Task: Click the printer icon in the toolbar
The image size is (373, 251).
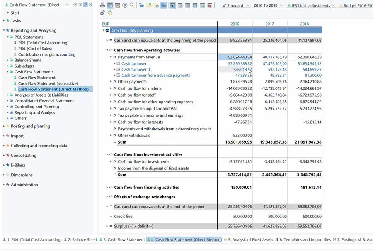Action: [102, 5]
